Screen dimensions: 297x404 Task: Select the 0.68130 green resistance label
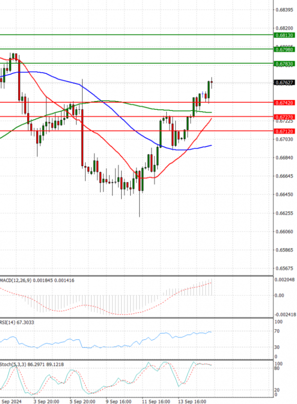(x=284, y=35)
